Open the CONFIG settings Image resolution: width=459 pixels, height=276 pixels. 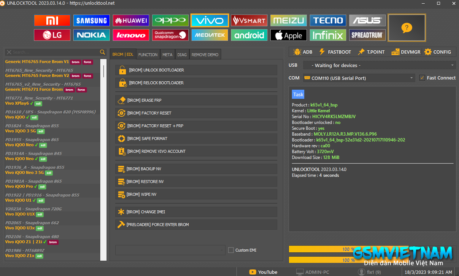pos(437,52)
